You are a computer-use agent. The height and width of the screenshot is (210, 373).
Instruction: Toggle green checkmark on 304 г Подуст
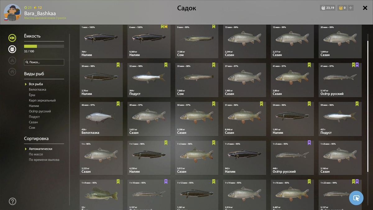(166, 65)
